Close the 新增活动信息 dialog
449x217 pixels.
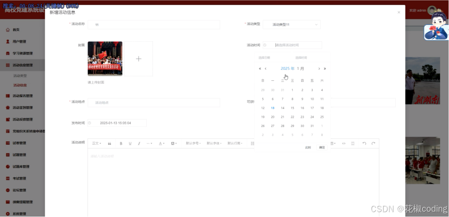(x=399, y=12)
